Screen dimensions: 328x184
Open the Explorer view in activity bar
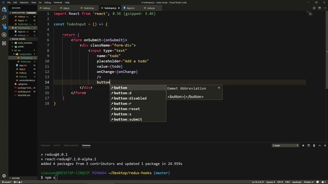point(4,9)
